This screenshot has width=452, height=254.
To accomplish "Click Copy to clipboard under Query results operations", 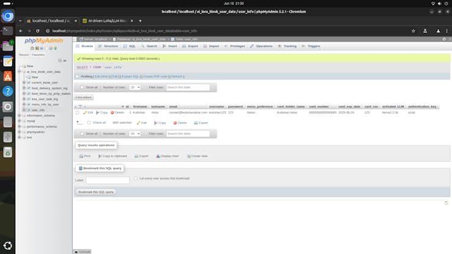I will pyautogui.click(x=112, y=156).
